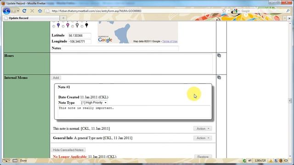
Task: Click inside the Hours text area
Action: click(x=132, y=64)
